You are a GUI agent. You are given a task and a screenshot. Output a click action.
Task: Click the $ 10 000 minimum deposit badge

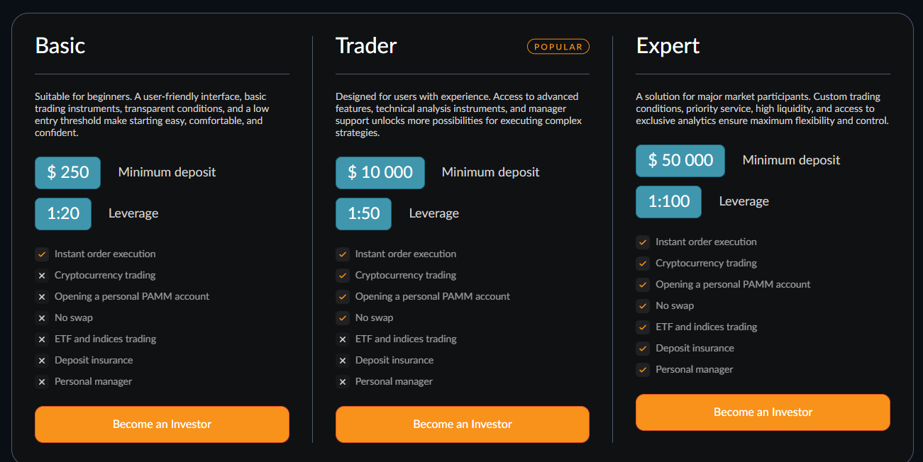(x=380, y=172)
